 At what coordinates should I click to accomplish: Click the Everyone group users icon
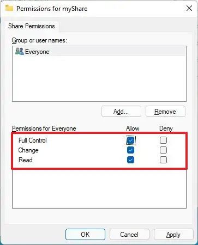[20, 51]
